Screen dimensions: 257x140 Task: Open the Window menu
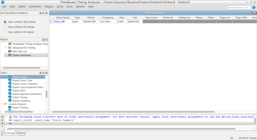(80, 6)
